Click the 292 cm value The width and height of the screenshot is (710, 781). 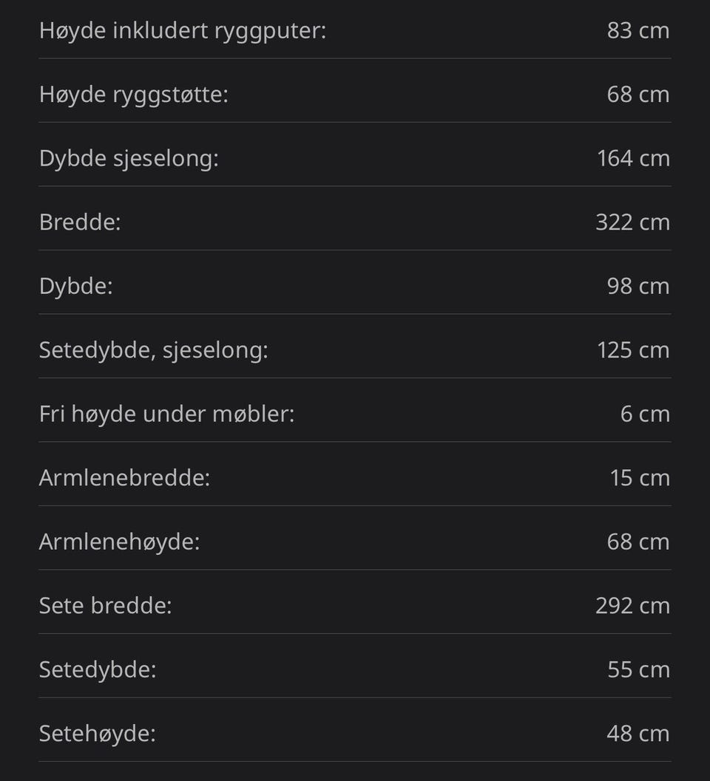[x=633, y=606]
